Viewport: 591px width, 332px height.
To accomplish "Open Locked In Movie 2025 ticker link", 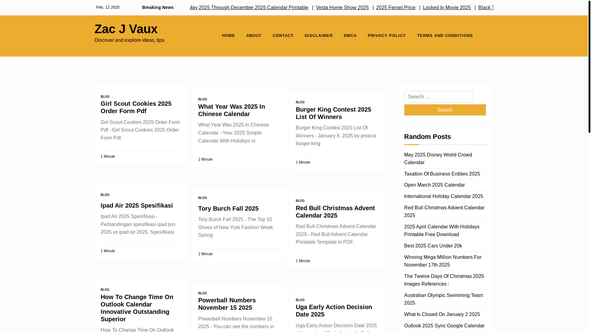I will point(447,8).
